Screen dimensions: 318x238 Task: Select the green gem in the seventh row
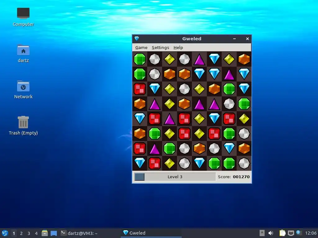[x=170, y=148]
